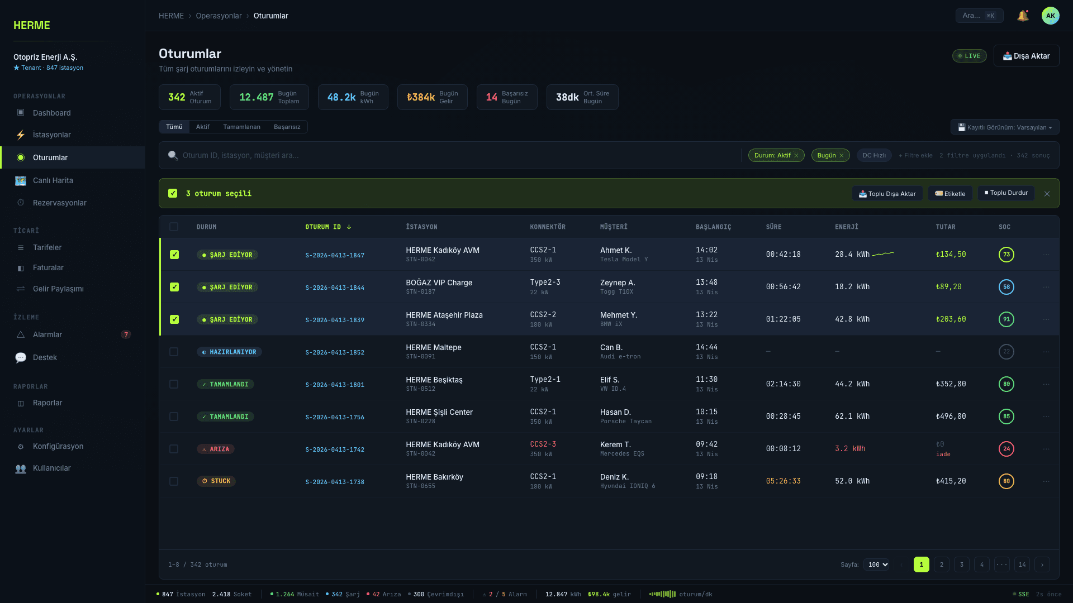Uncheck the row for Ahmet K.
This screenshot has width=1073, height=603.
coord(174,255)
